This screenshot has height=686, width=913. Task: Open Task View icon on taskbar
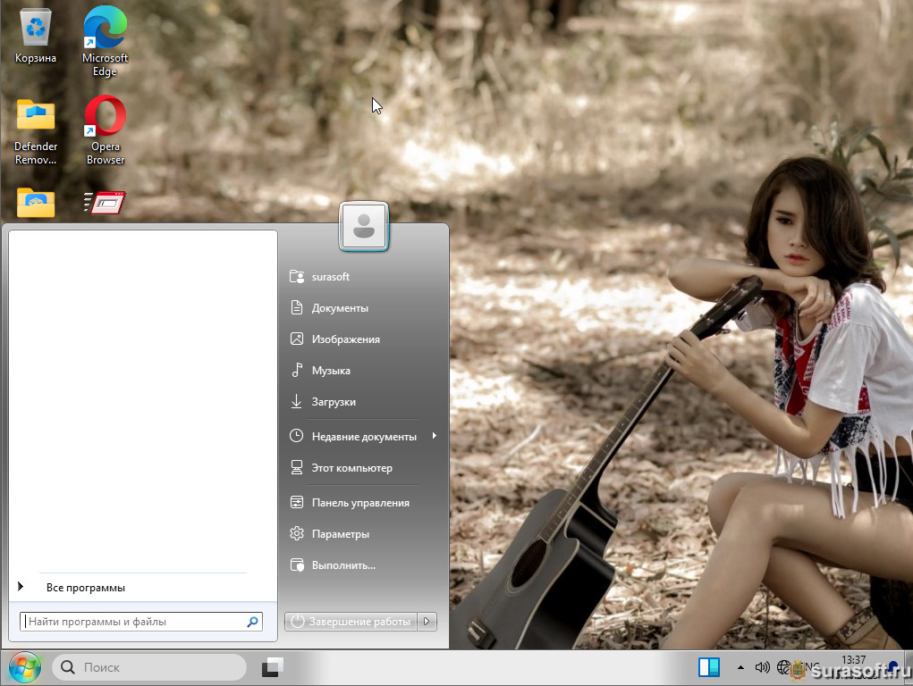pyautogui.click(x=273, y=667)
